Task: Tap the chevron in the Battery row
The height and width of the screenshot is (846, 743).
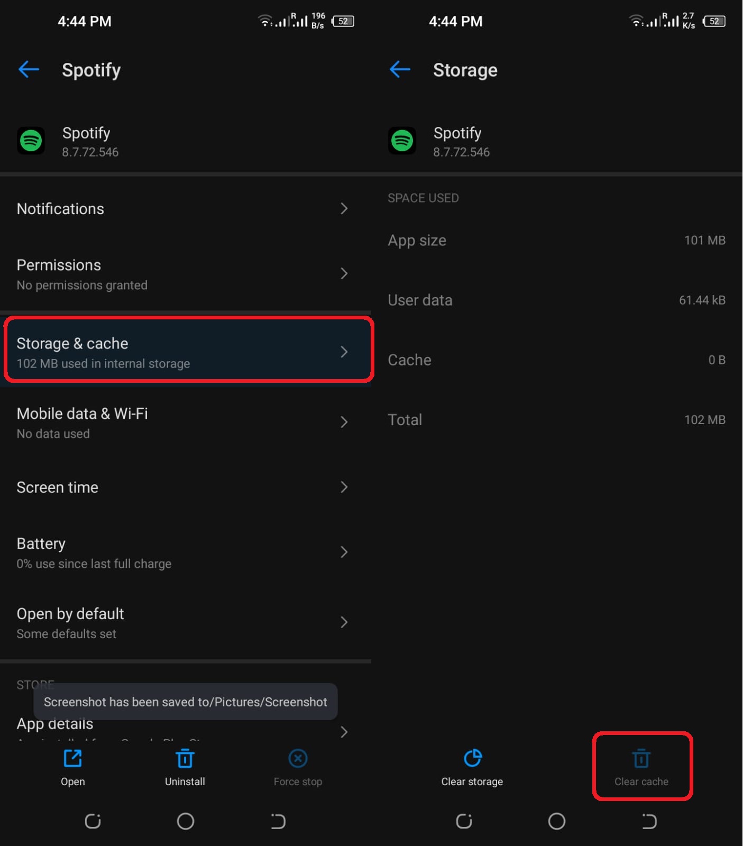Action: [x=344, y=552]
